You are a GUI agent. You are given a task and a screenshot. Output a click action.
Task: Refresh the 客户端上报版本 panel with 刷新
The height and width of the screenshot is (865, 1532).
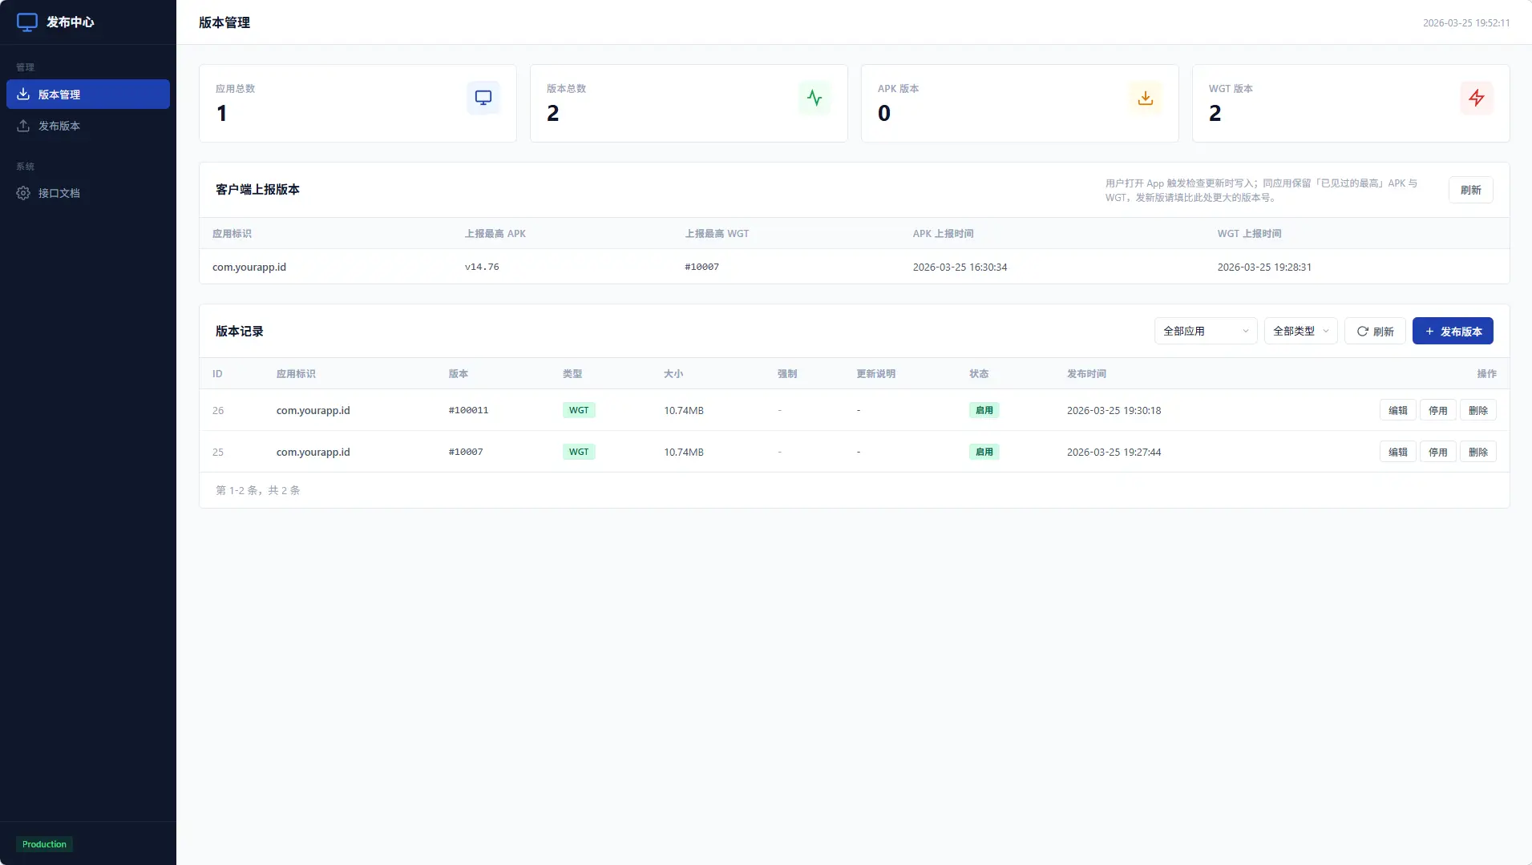tap(1470, 190)
